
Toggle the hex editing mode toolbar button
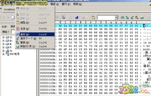point(64,17)
